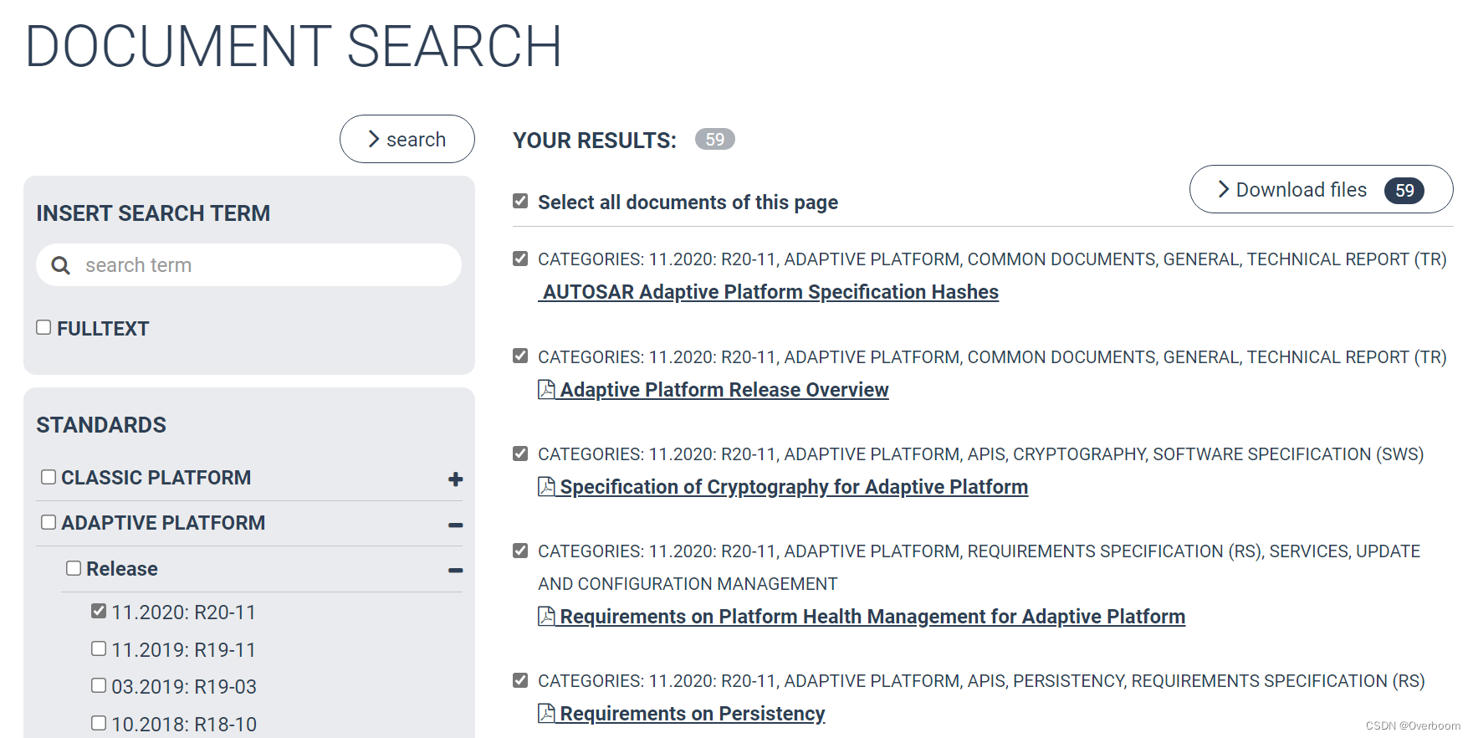This screenshot has width=1473, height=738.
Task: Click the YOUR RESULTS: heading
Action: (595, 141)
